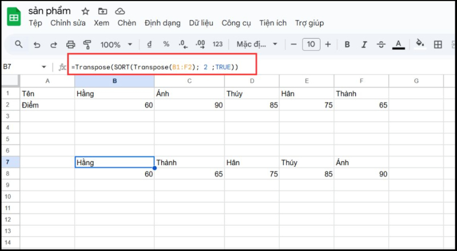This screenshot has height=251, width=457.
Task: Select column D header
Action: (x=252, y=81)
